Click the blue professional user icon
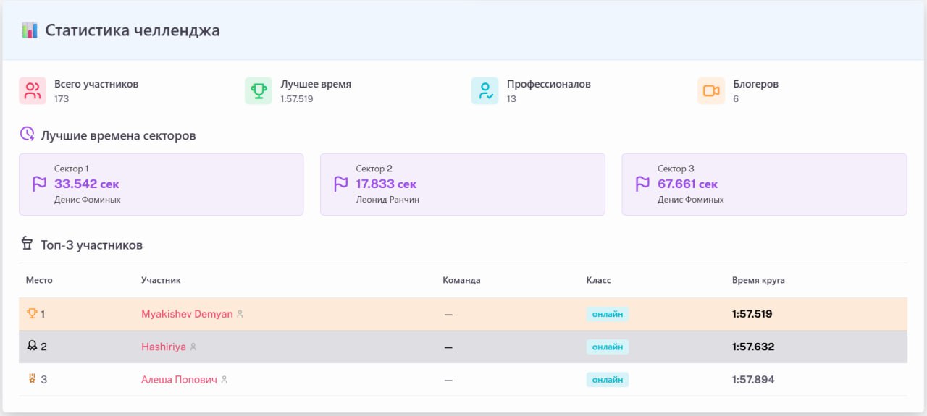The image size is (927, 416). point(485,91)
